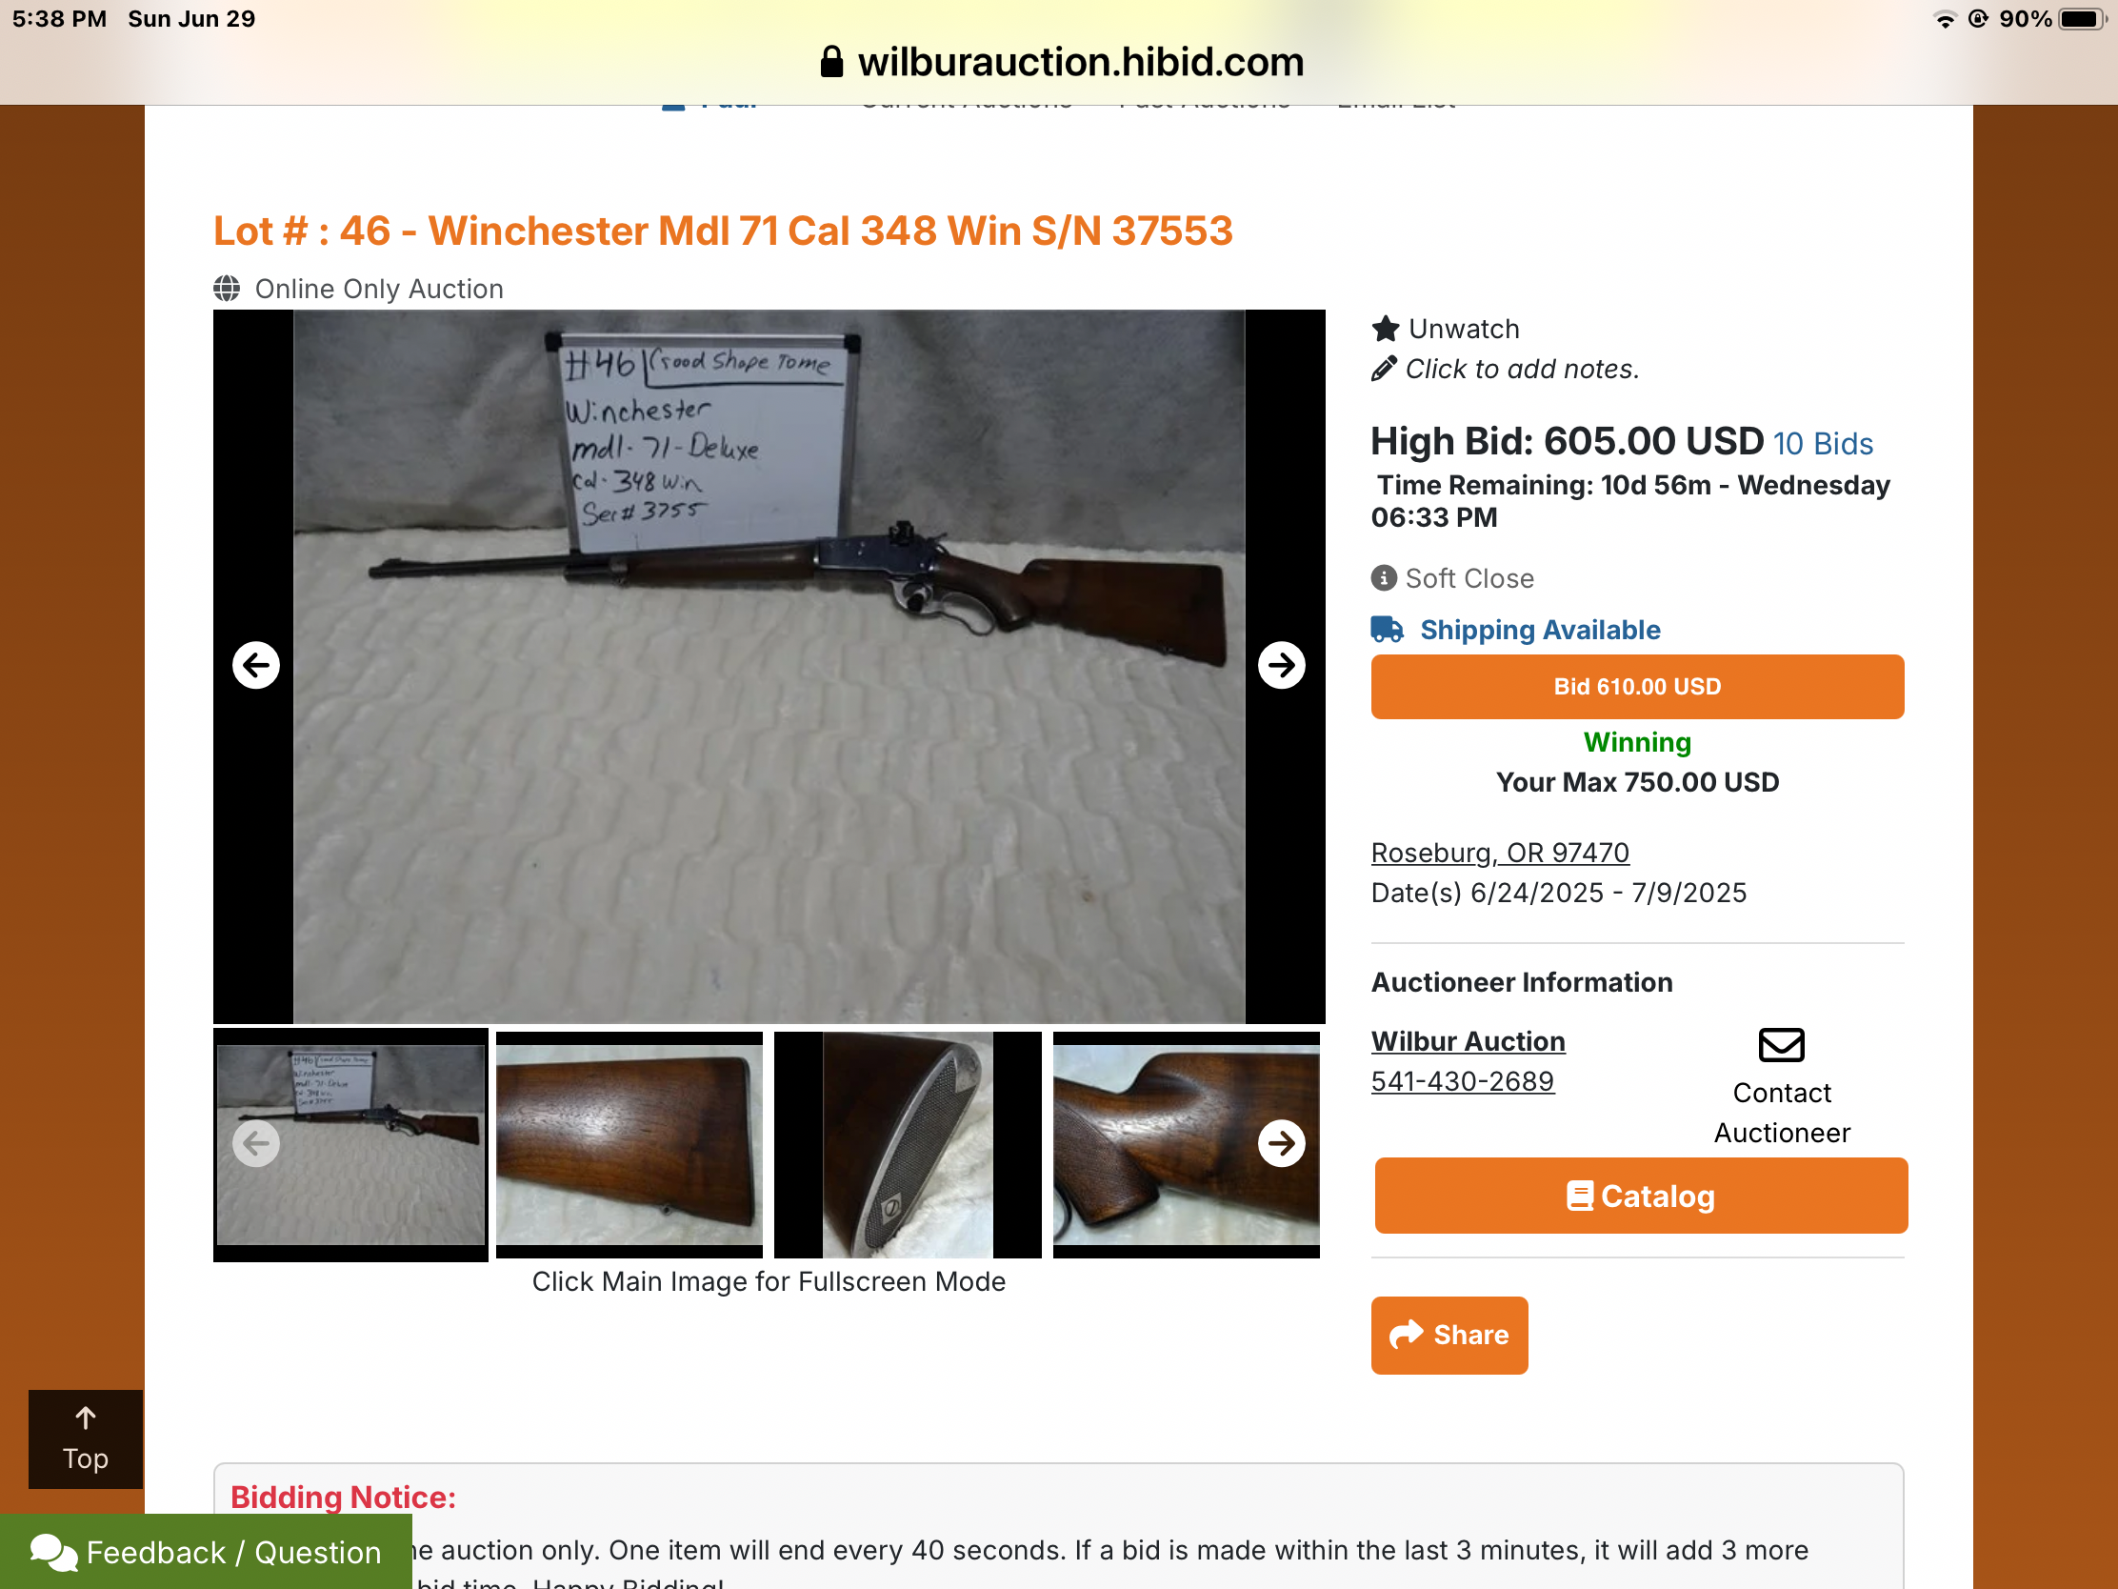
Task: Open the 10 Bids history link
Action: (1823, 444)
